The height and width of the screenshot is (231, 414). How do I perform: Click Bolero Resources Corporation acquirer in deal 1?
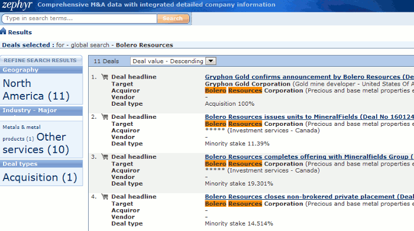pos(254,90)
